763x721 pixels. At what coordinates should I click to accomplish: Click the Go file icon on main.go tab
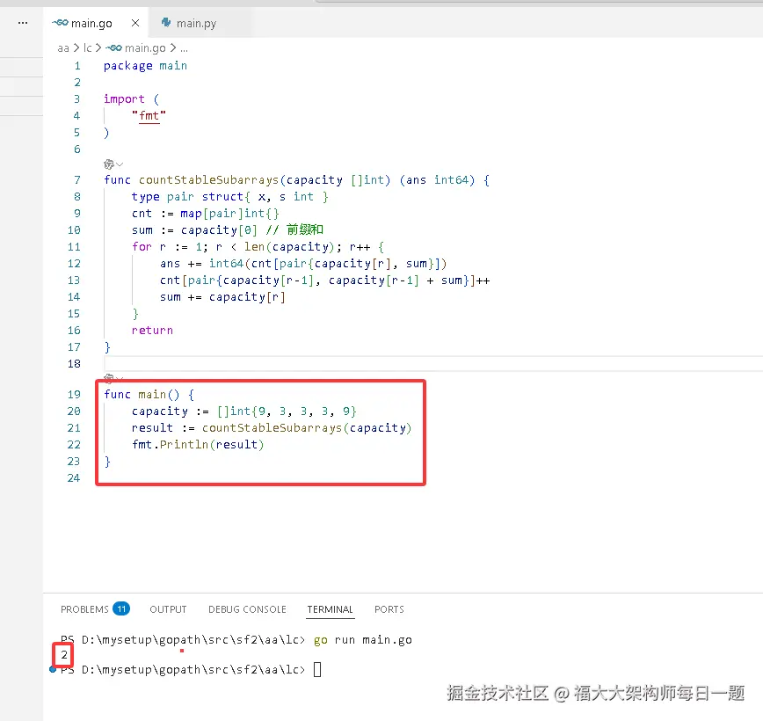tap(60, 22)
